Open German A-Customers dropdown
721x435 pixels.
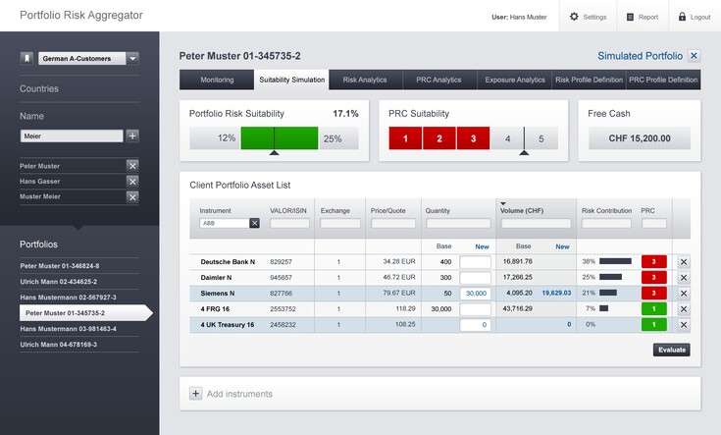point(132,58)
